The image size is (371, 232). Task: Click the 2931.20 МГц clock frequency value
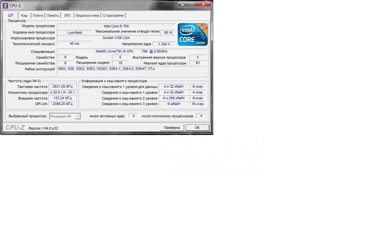point(62,86)
